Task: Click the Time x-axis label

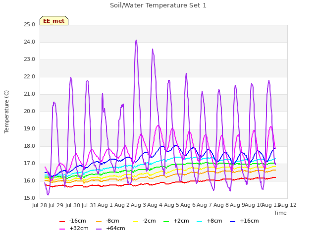Action: pos(280,213)
